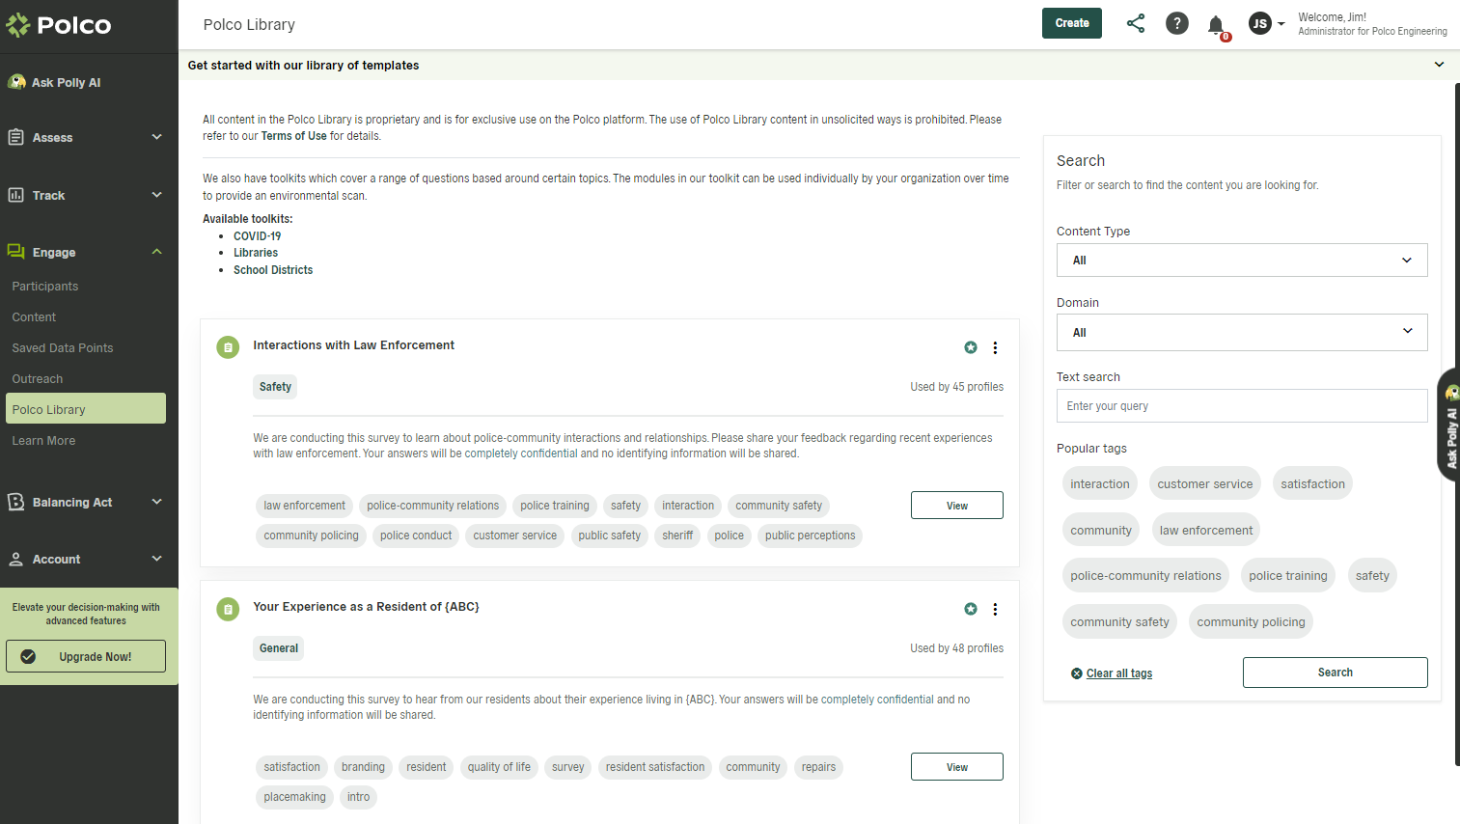Select the safety popular tag
Viewport: 1460px width, 824px height.
tap(1372, 576)
